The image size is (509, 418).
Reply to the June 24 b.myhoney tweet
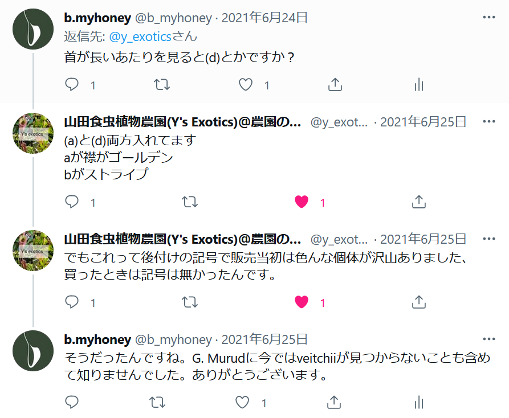(72, 85)
